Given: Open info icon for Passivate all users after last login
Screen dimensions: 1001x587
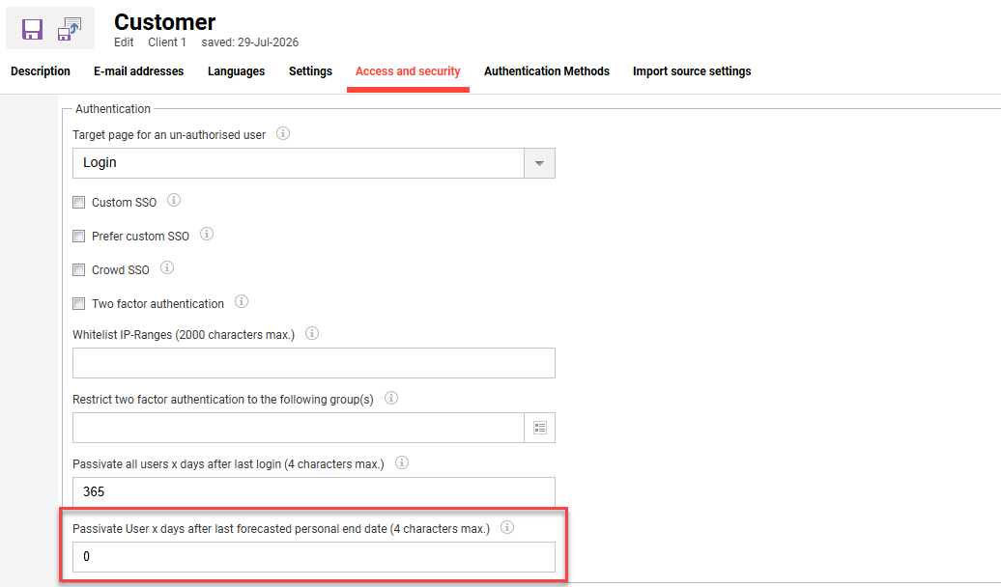Looking at the screenshot, I should [402, 462].
